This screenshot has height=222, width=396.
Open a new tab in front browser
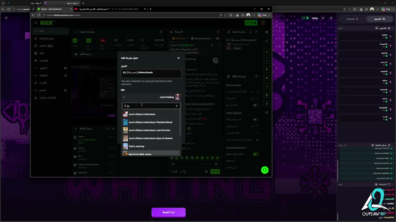pos(150,9)
